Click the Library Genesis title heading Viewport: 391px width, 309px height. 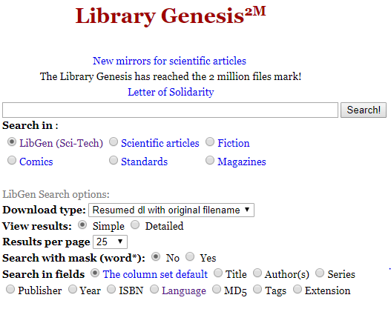pos(171,16)
